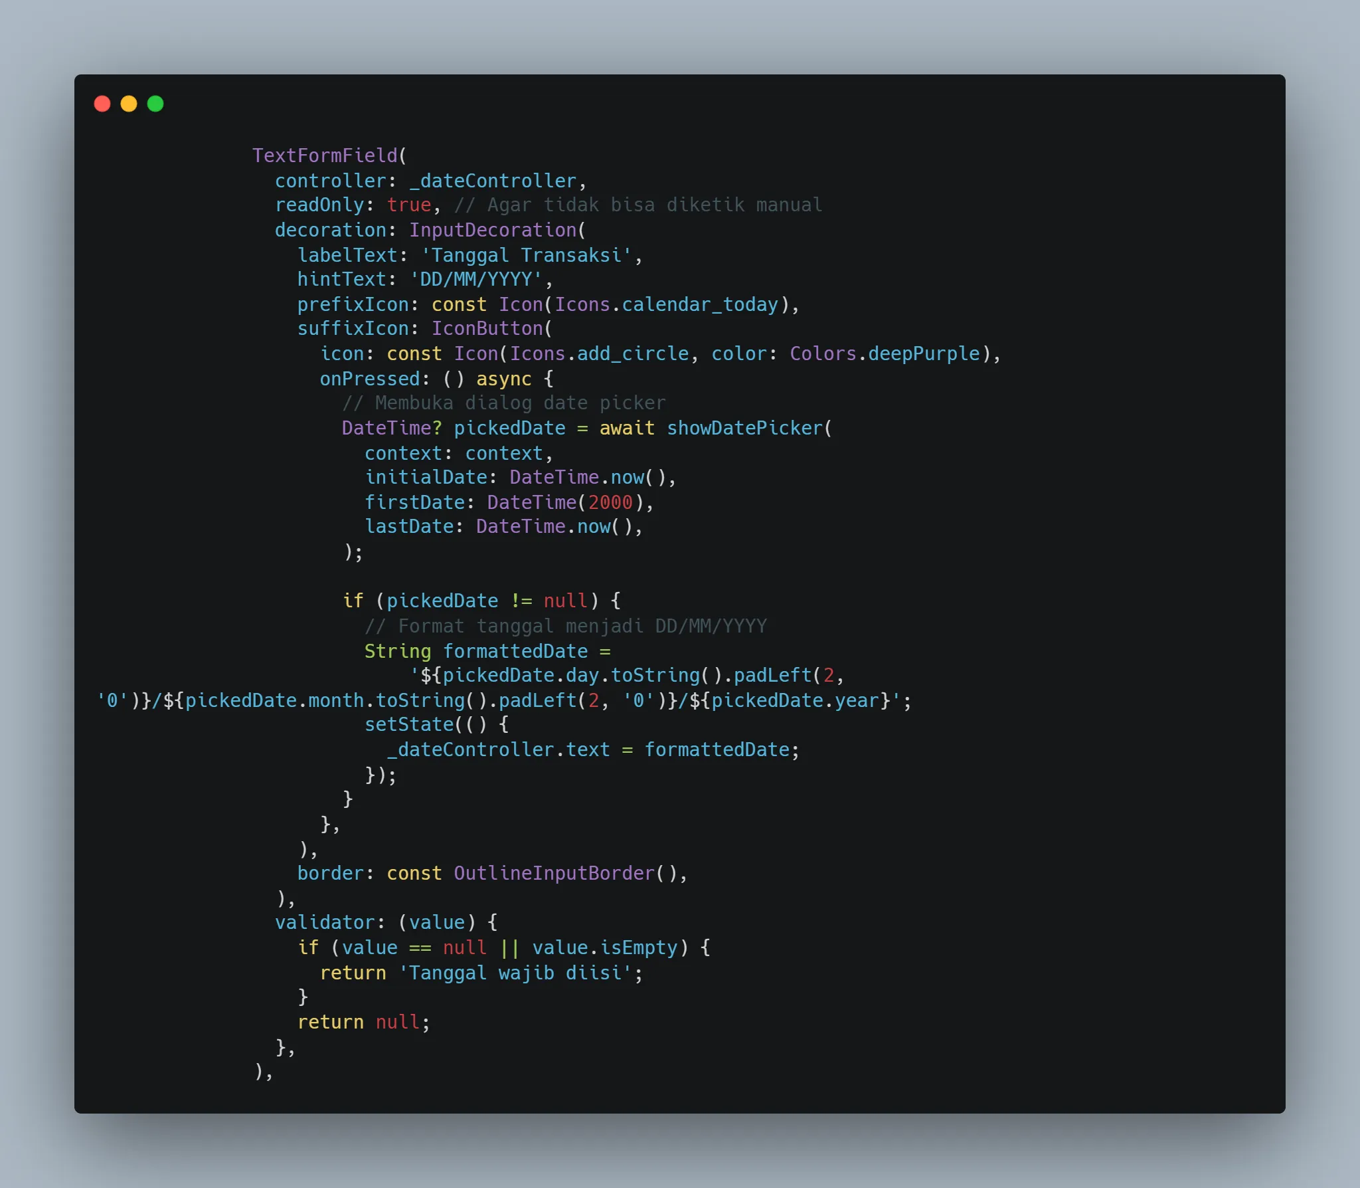1360x1188 pixels.
Task: Click 'OutlineInputBorder()' on border line
Action: point(565,873)
